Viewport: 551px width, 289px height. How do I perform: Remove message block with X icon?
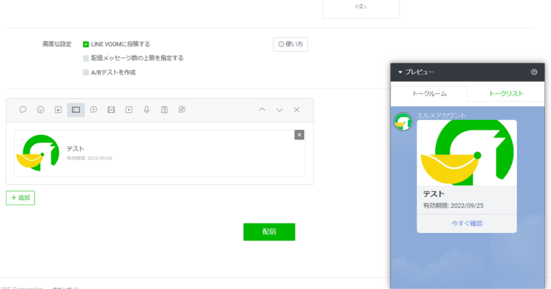point(296,110)
